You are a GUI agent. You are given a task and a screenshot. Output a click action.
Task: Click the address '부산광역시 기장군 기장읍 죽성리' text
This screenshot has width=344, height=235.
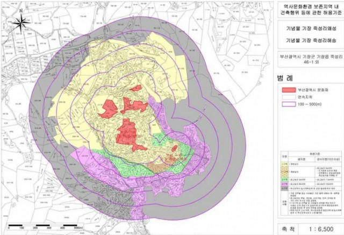(x=311, y=56)
